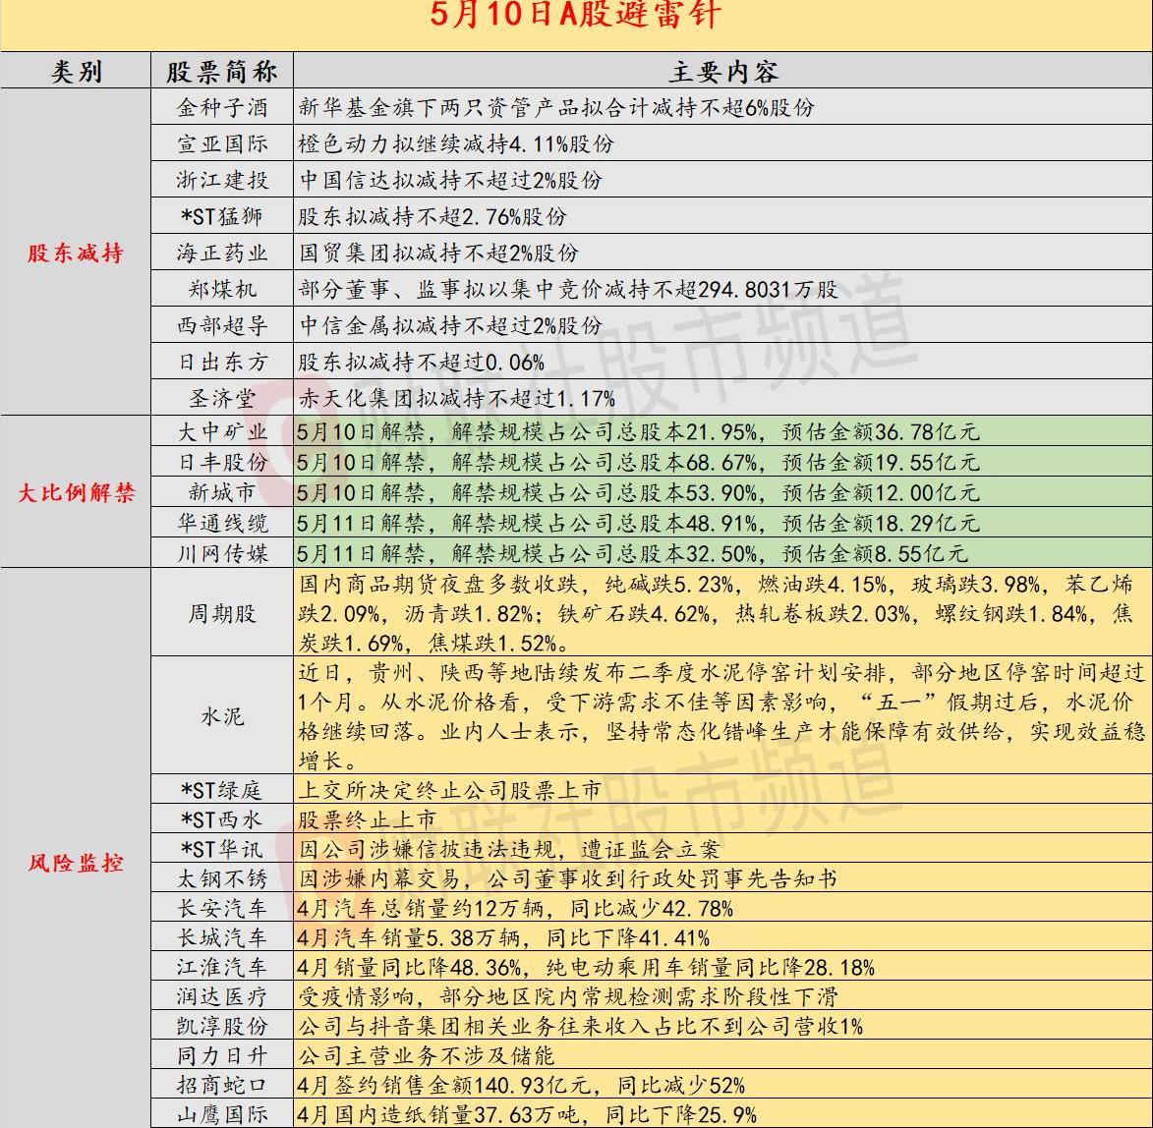Click 橙色动力拟继续减持4.11%股份 cell

[x=722, y=143]
